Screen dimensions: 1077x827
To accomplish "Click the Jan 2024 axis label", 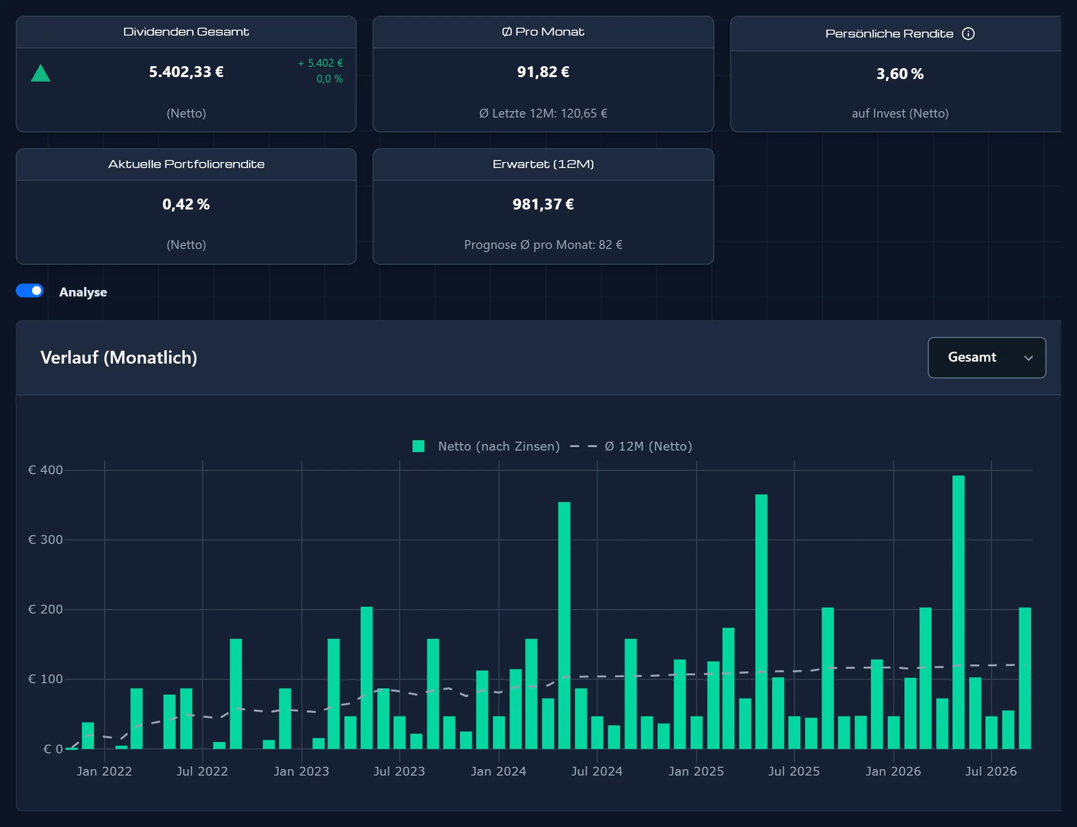I will click(498, 771).
